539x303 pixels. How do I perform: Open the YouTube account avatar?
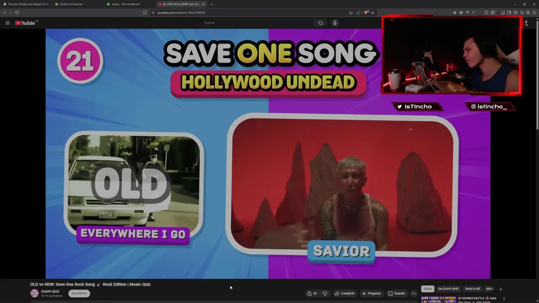point(526,23)
